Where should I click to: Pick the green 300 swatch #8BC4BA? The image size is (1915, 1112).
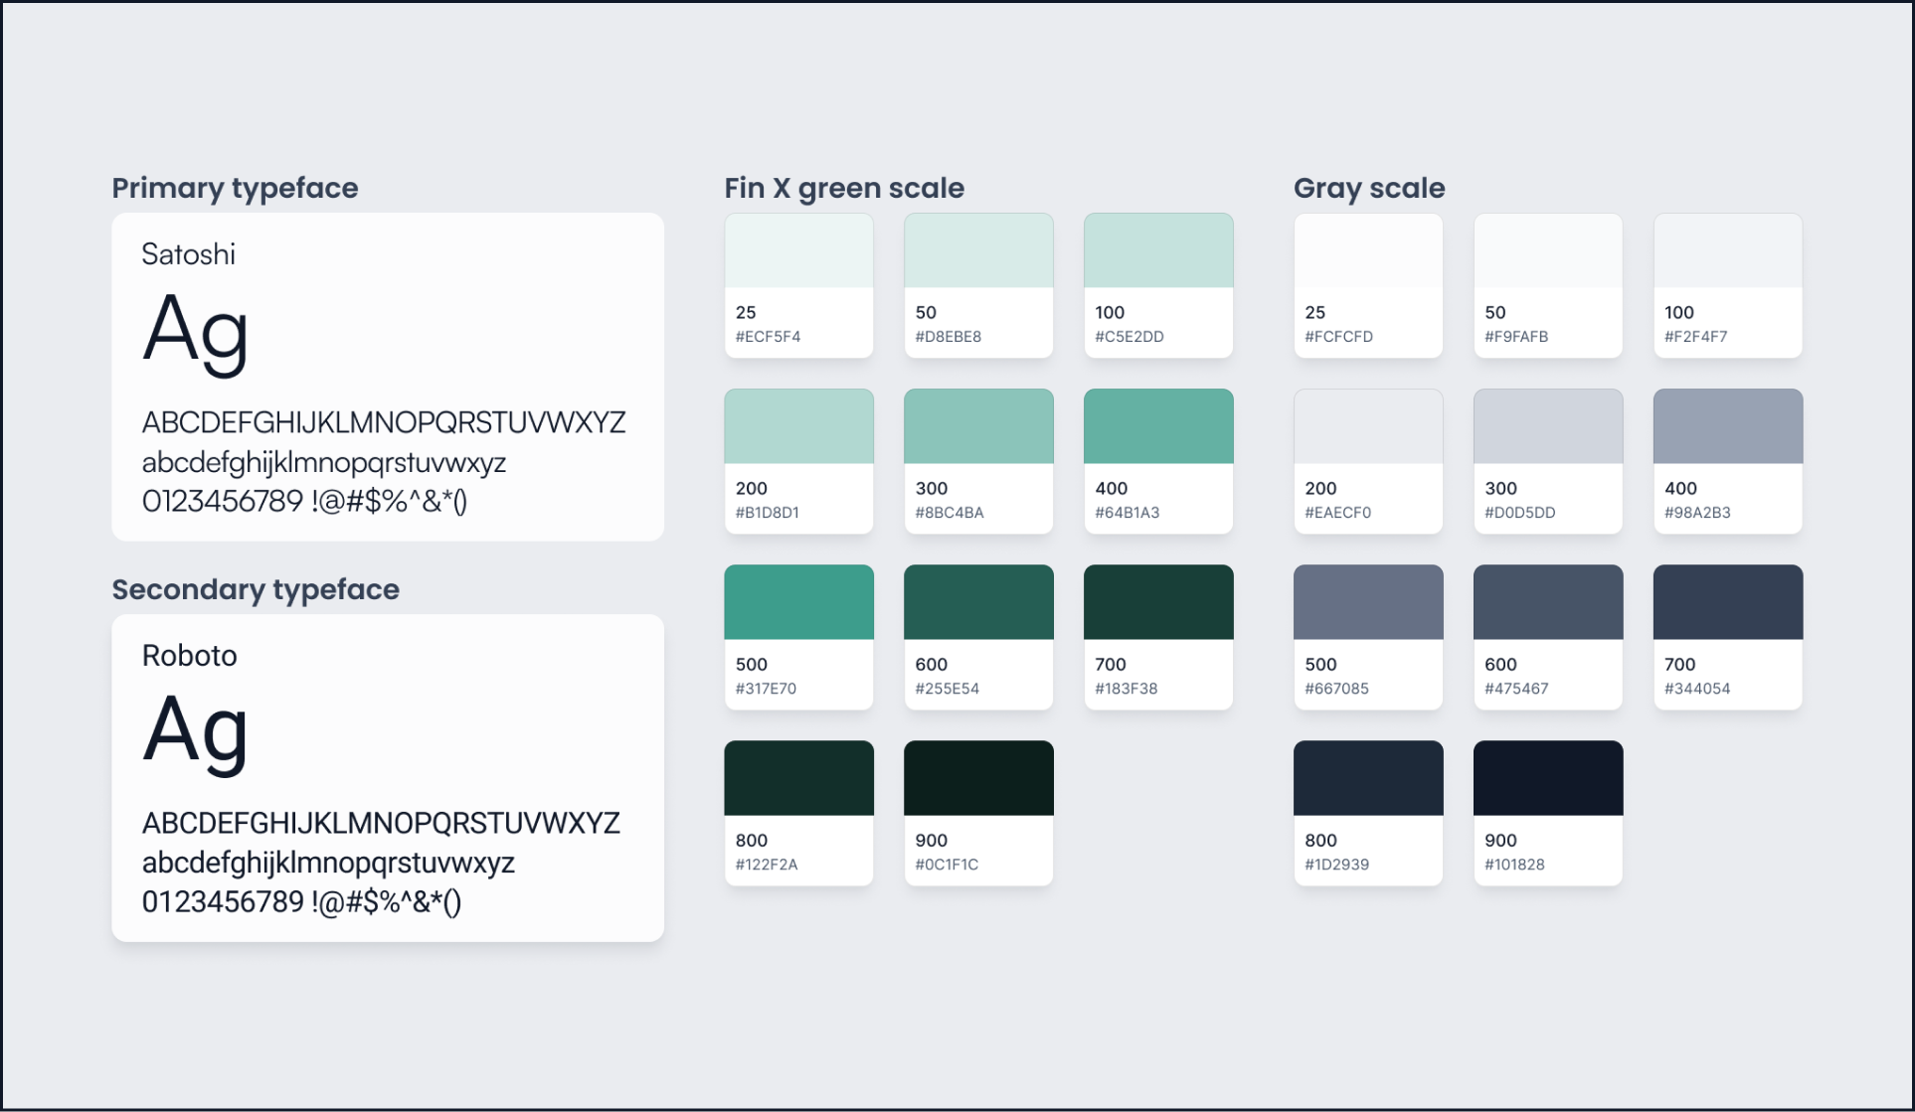pos(978,426)
